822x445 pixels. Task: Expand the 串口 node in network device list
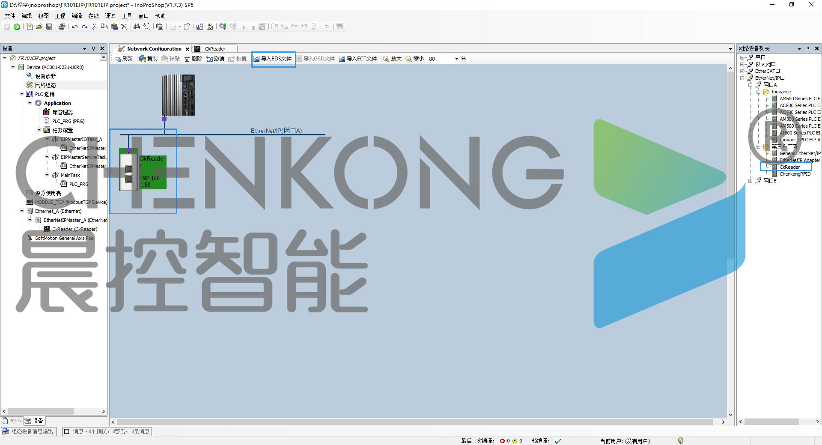[742, 57]
